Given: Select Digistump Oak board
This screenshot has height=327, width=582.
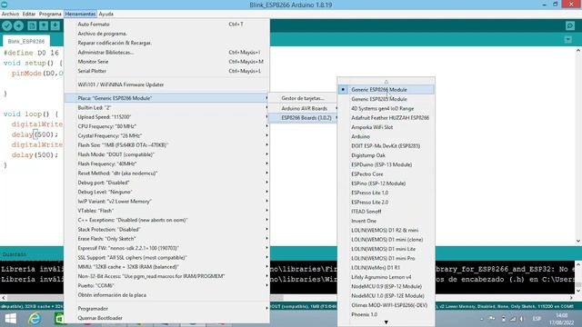Looking at the screenshot, I should pyautogui.click(x=386, y=155).
